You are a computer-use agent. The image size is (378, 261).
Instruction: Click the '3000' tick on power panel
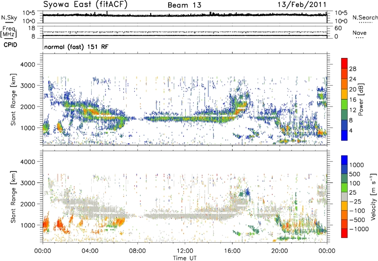click(27, 86)
